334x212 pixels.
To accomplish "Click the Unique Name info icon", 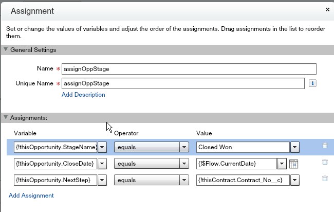I will click(312, 83).
